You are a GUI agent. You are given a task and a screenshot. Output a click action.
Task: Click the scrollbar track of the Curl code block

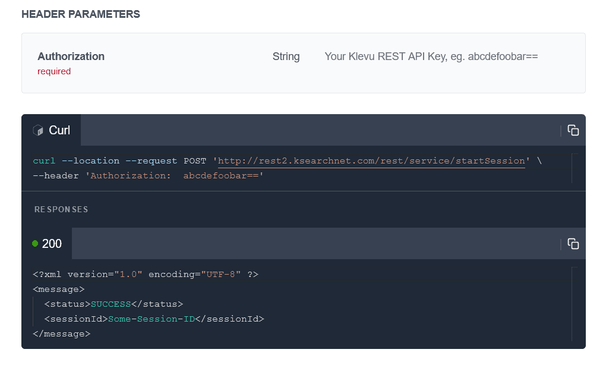click(573, 168)
